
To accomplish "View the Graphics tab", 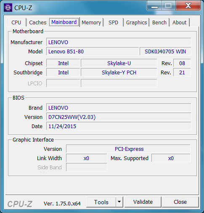I will click(x=136, y=22).
